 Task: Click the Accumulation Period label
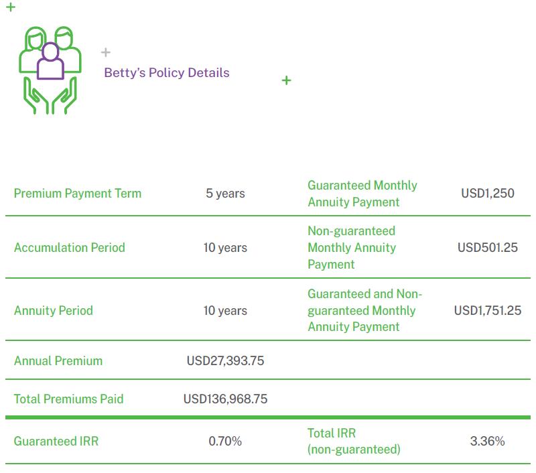point(70,247)
